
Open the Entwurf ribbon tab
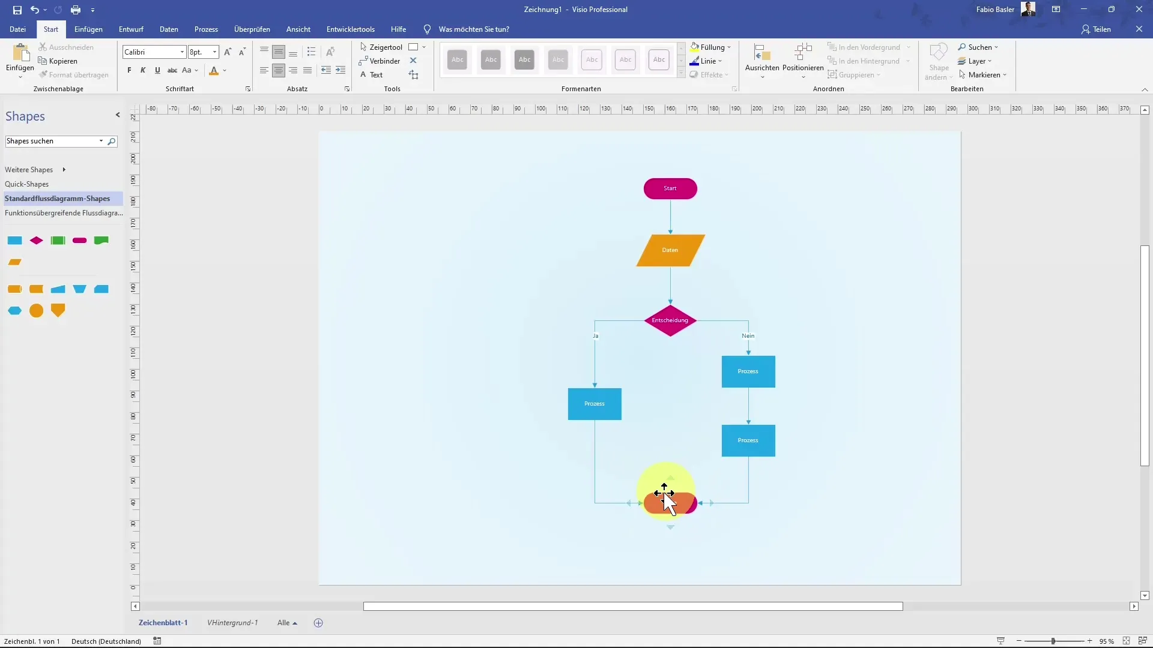[x=131, y=29]
